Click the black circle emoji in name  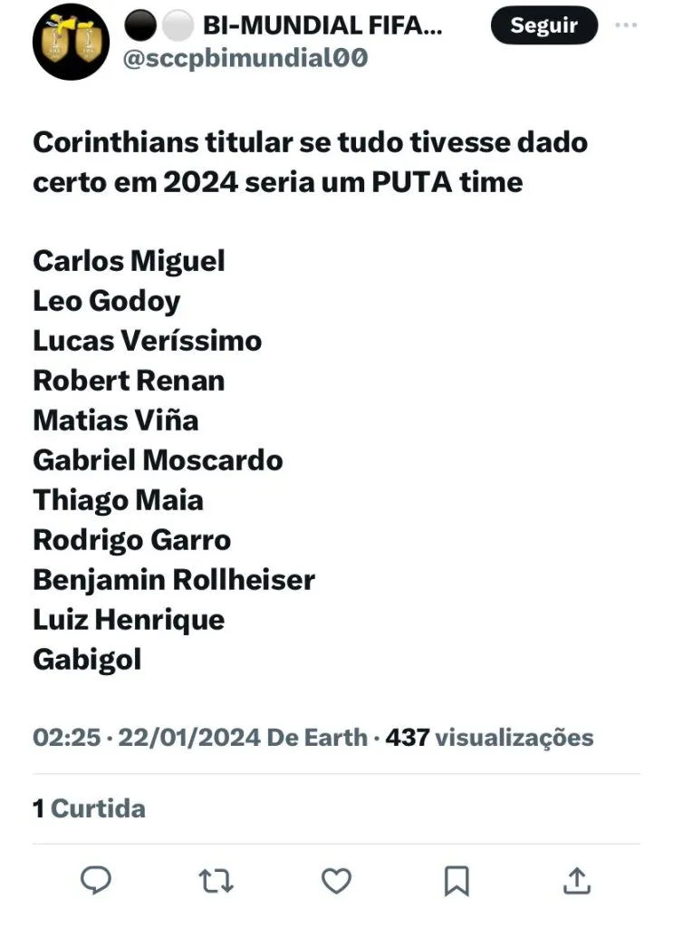pyautogui.click(x=139, y=27)
